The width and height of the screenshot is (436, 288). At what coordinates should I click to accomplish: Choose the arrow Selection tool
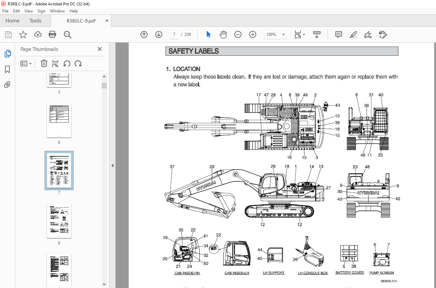pyautogui.click(x=208, y=35)
